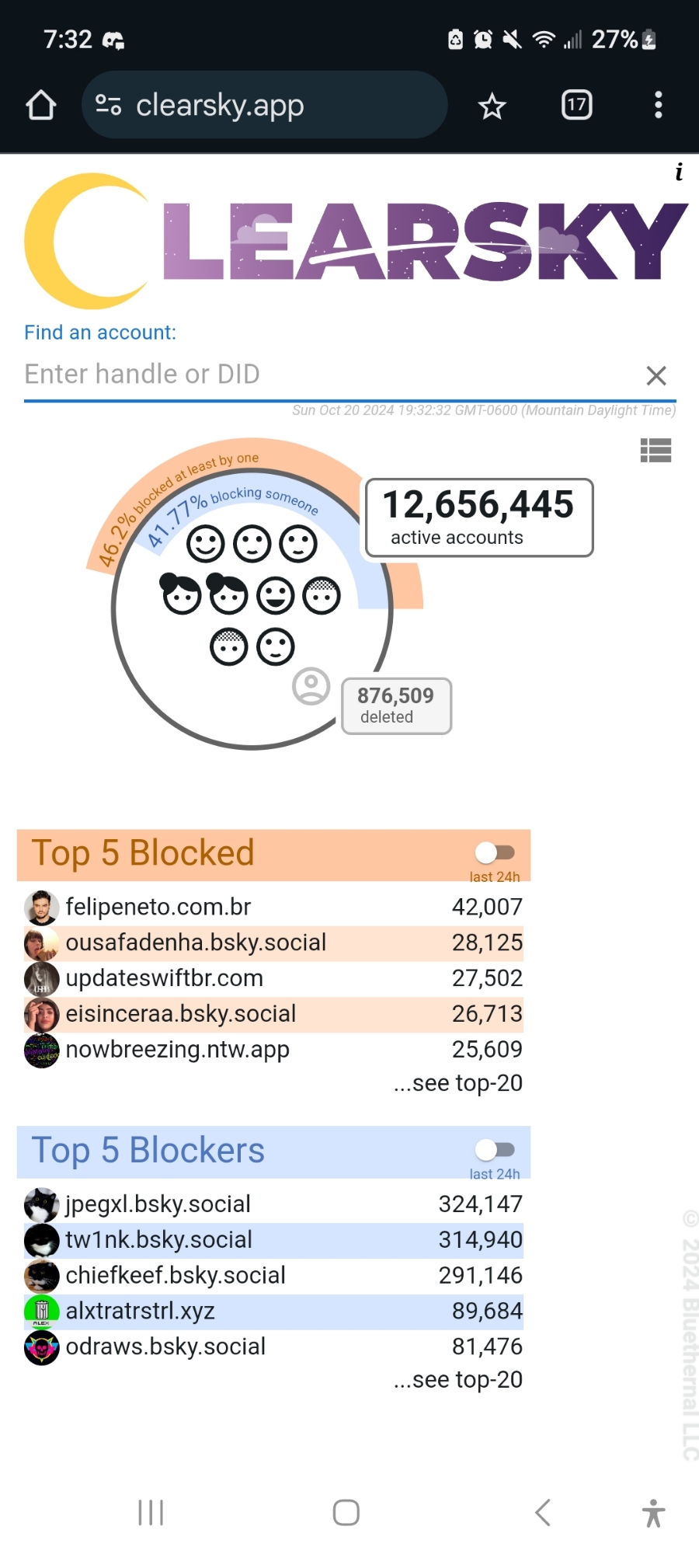Bookmark page with the star icon
This screenshot has height=1554, width=699.
click(x=492, y=106)
